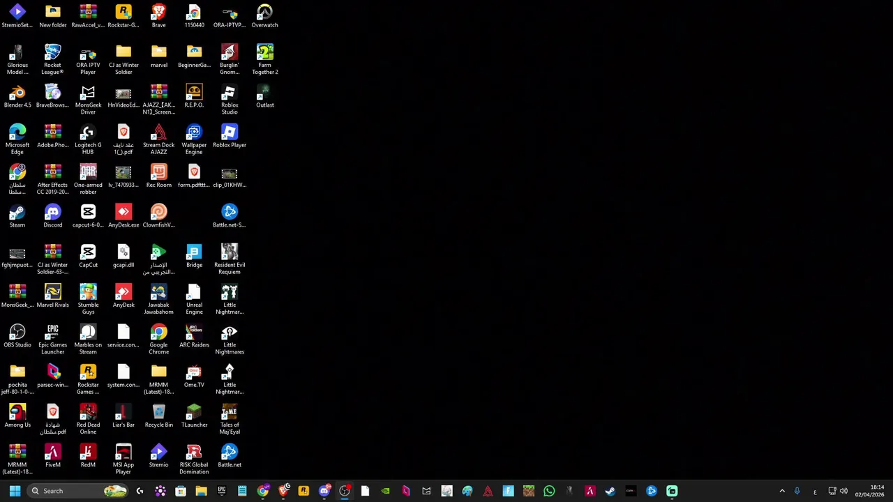Select the Rocket League desktop icon
Image resolution: width=893 pixels, height=502 pixels.
(52, 59)
